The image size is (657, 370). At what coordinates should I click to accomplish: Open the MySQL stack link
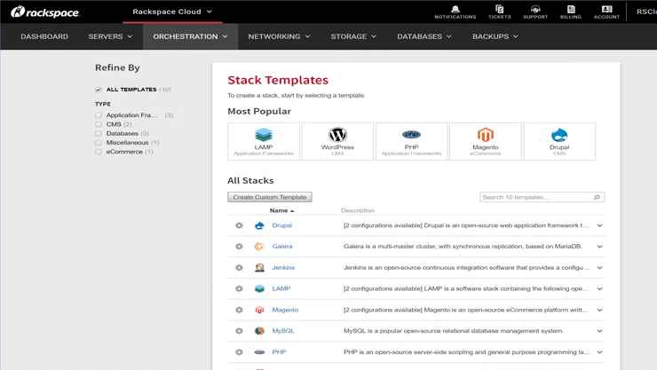(x=283, y=331)
